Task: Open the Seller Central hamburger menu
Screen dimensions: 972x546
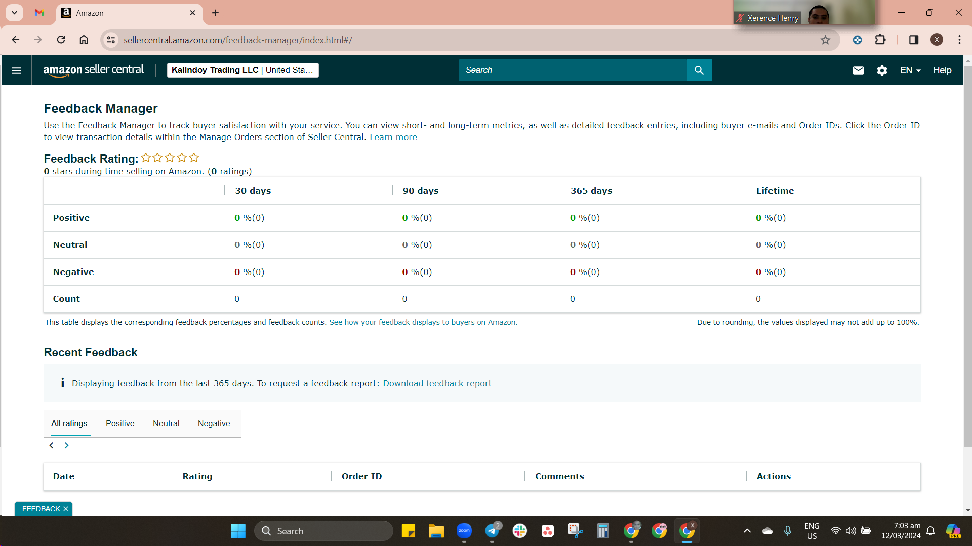Action: [x=16, y=70]
